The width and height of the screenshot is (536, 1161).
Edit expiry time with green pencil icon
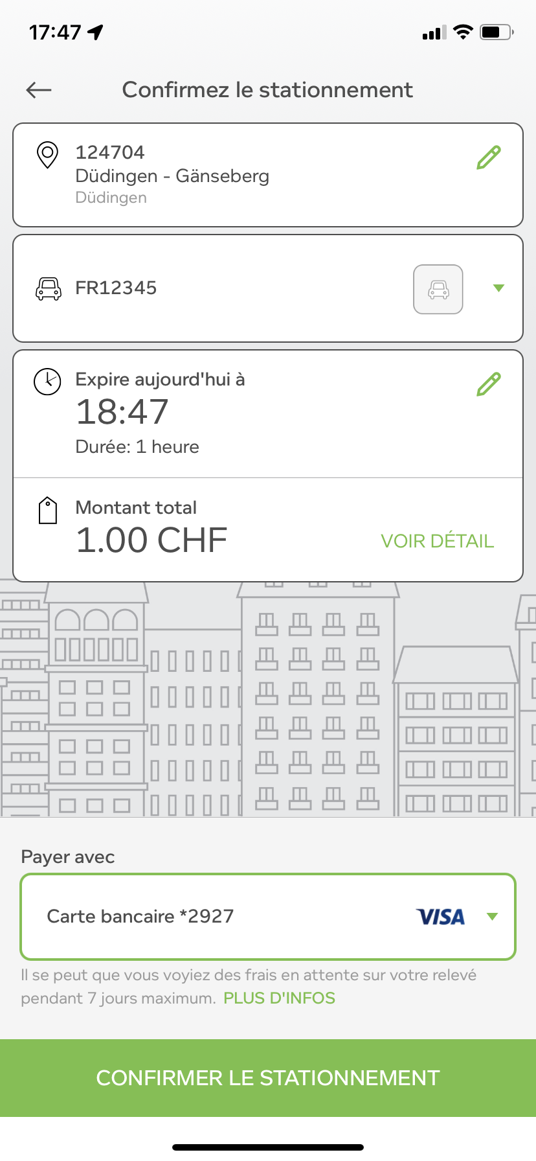pos(489,384)
